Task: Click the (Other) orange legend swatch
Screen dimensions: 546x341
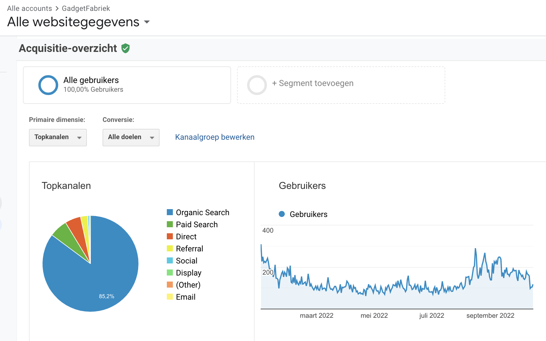Action: coord(170,285)
